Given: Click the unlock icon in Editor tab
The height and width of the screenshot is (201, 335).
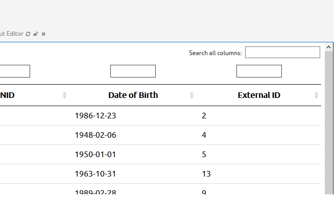Looking at the screenshot, I should point(36,34).
